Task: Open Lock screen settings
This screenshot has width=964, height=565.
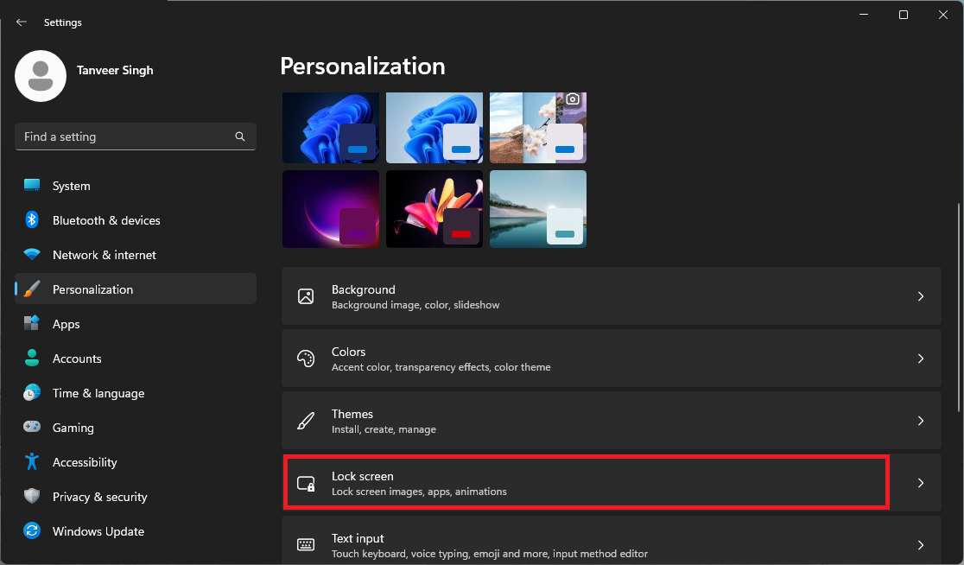Action: coord(586,483)
